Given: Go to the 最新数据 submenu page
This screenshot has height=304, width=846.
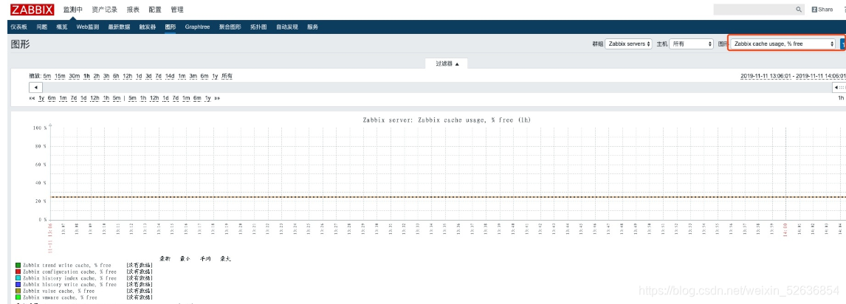Looking at the screenshot, I should (x=119, y=27).
